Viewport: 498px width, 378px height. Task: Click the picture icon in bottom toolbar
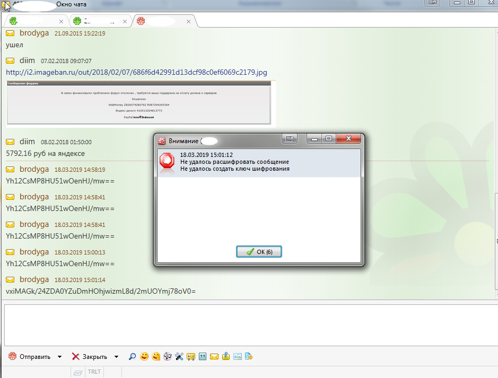click(237, 357)
